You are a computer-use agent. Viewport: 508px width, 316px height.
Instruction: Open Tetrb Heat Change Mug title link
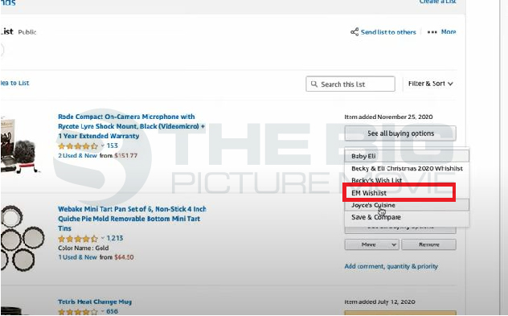[x=95, y=302]
